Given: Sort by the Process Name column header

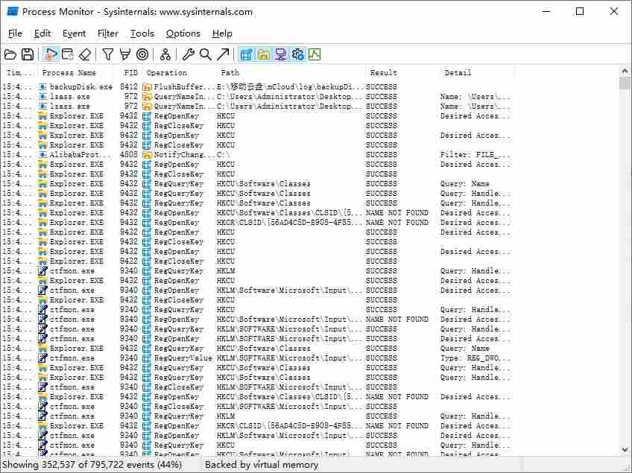Looking at the screenshot, I should click(x=75, y=73).
